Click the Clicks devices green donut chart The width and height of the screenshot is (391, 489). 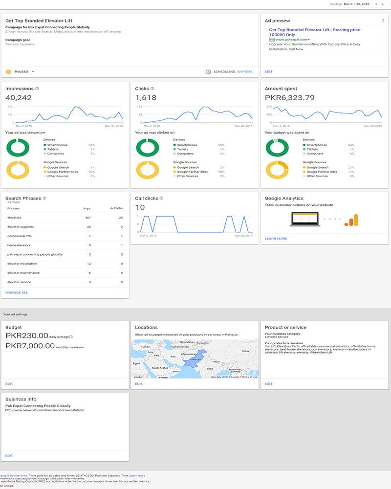(148, 148)
